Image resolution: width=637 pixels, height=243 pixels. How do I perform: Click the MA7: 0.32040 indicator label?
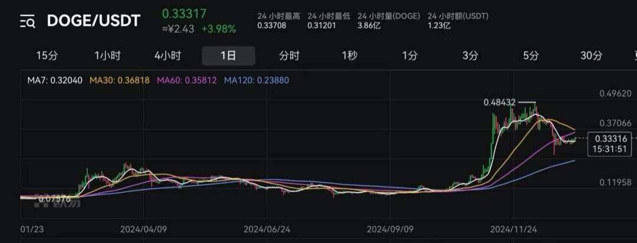point(55,80)
